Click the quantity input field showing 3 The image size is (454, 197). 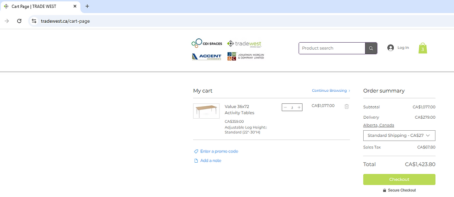pos(292,107)
